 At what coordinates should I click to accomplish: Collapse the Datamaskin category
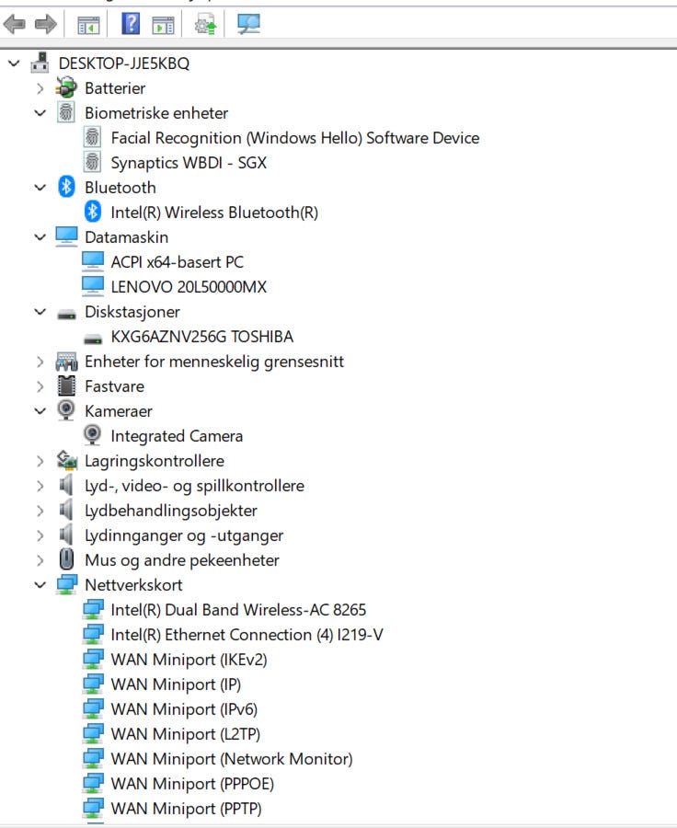click(40, 237)
